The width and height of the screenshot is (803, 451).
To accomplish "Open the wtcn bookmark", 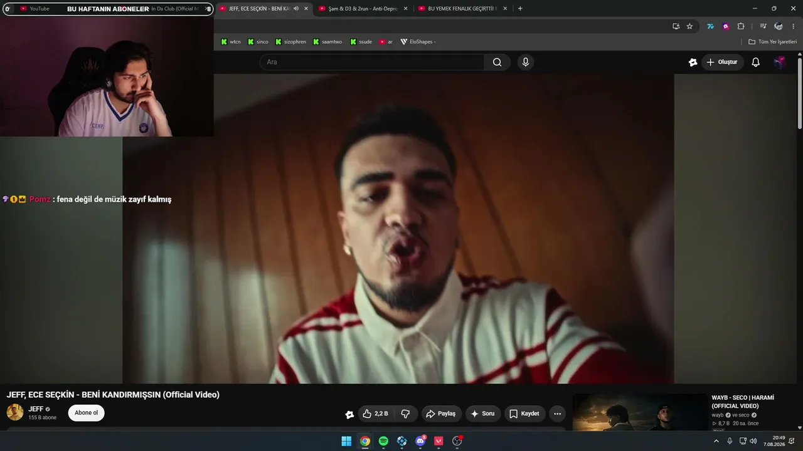I will point(231,42).
